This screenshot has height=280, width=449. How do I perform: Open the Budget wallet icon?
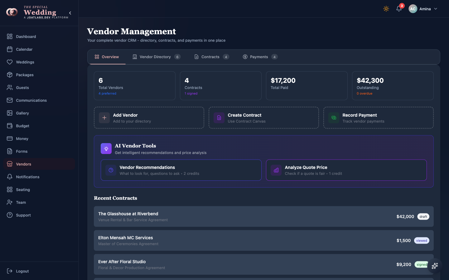pyautogui.click(x=10, y=126)
